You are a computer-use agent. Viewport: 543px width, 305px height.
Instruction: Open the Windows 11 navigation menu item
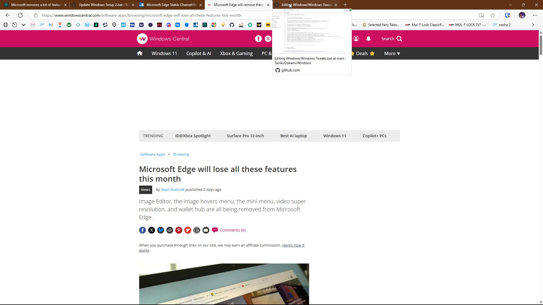[164, 53]
